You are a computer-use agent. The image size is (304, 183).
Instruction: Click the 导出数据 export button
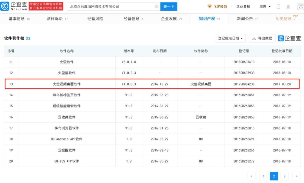pyautogui.click(x=262, y=38)
